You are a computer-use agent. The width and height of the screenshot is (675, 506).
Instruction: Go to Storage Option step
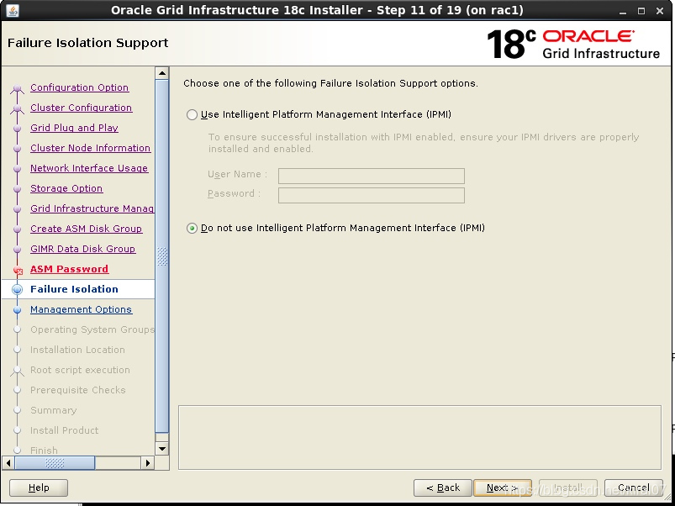pyautogui.click(x=66, y=188)
